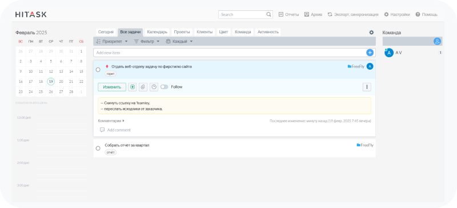Open Экспорт, синхронизация settings
The image size is (457, 208).
[x=353, y=14]
